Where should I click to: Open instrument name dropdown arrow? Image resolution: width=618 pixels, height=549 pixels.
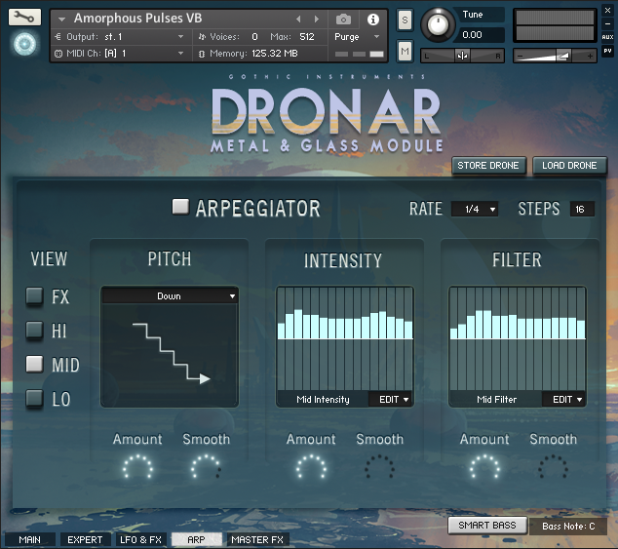pyautogui.click(x=61, y=19)
